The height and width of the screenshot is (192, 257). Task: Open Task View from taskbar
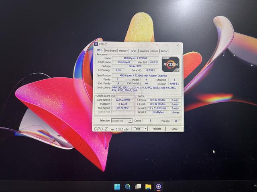pos(138,187)
